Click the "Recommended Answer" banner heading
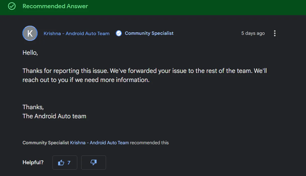The height and width of the screenshot is (176, 306). (55, 6)
